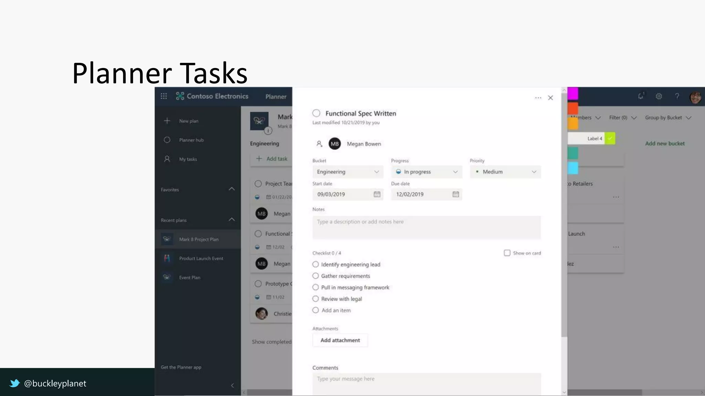Mark Prototype task card complete

click(x=258, y=284)
